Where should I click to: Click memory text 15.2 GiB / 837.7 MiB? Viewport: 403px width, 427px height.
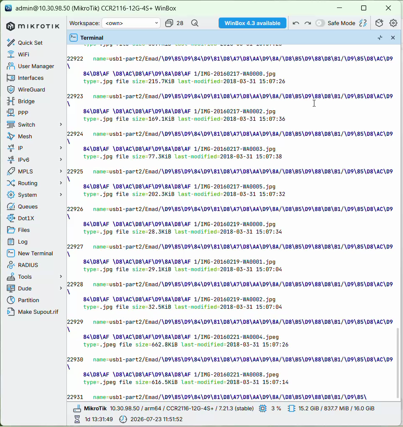(x=325, y=409)
